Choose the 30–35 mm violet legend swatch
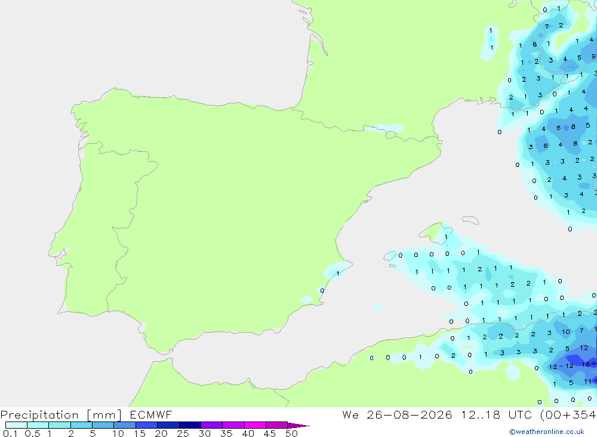The width and height of the screenshot is (597, 437). pyautogui.click(x=212, y=425)
